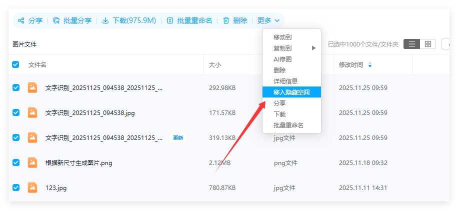Click image icon of the 319.13KB file
The width and height of the screenshot is (458, 210).
pos(32,137)
